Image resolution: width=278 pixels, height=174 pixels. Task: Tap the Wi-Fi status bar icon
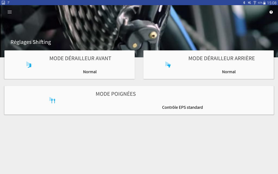click(255, 3)
